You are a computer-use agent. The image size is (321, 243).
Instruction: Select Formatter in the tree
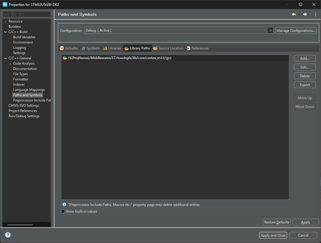(x=21, y=79)
